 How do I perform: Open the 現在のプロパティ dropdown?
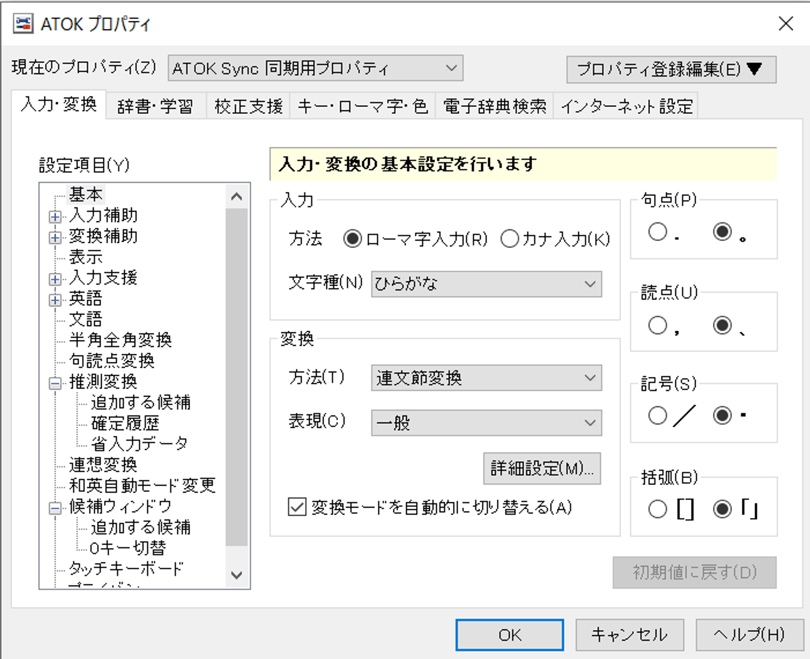[x=315, y=68]
